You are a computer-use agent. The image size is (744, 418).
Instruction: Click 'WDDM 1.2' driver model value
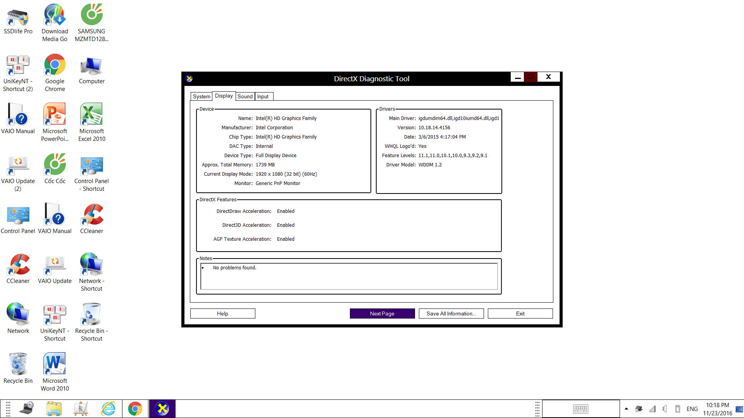point(430,165)
